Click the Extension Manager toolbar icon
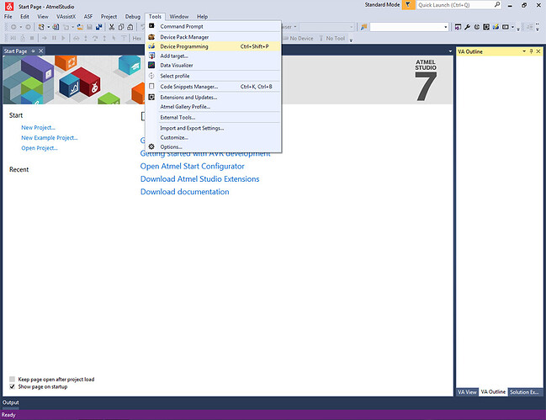 tap(486, 27)
